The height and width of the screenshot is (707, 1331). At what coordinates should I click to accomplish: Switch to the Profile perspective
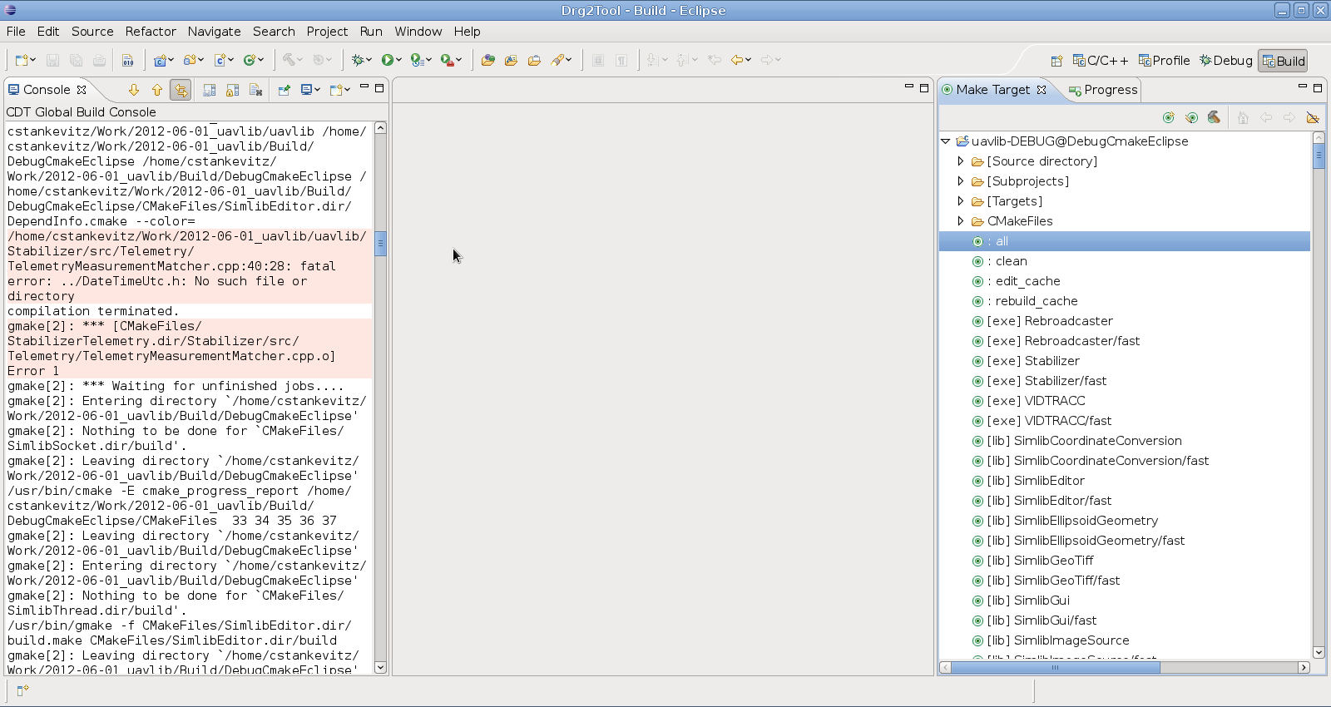click(1164, 61)
